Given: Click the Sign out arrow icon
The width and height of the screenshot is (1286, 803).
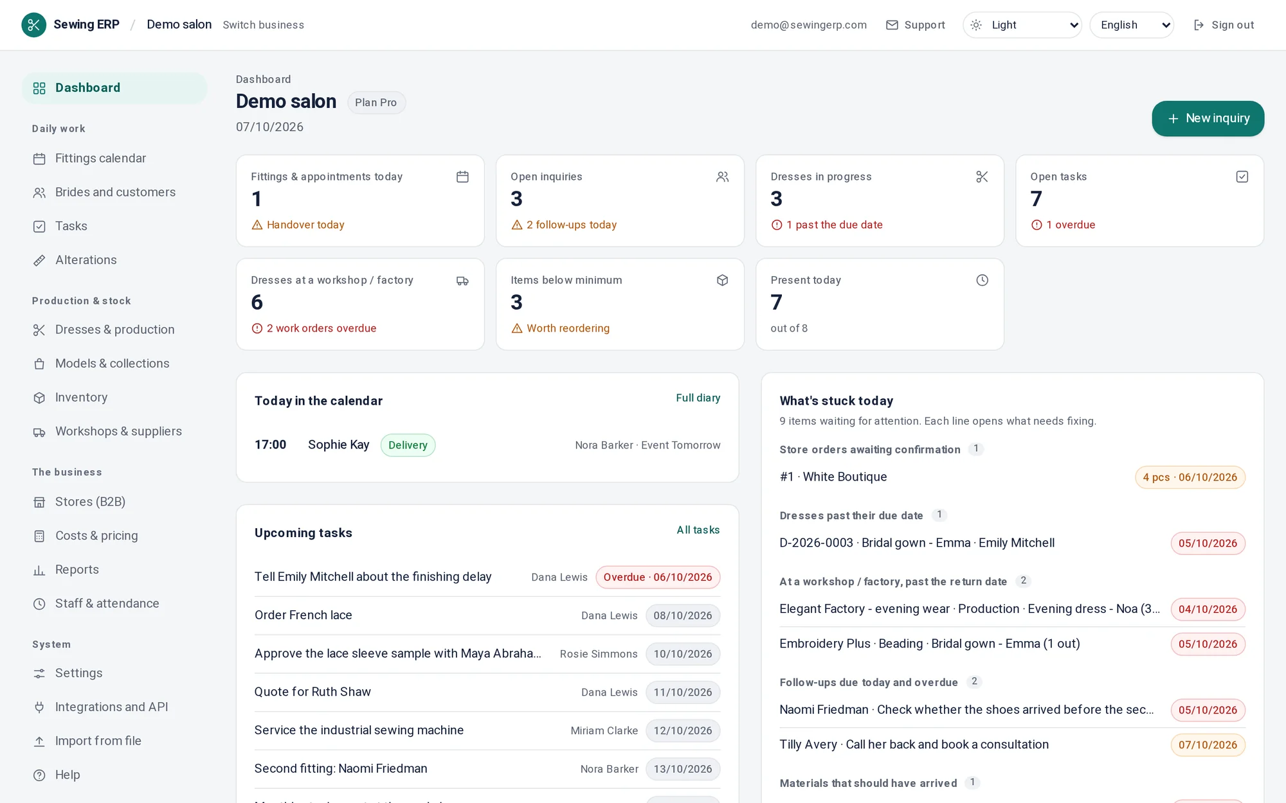Looking at the screenshot, I should 1199,25.
